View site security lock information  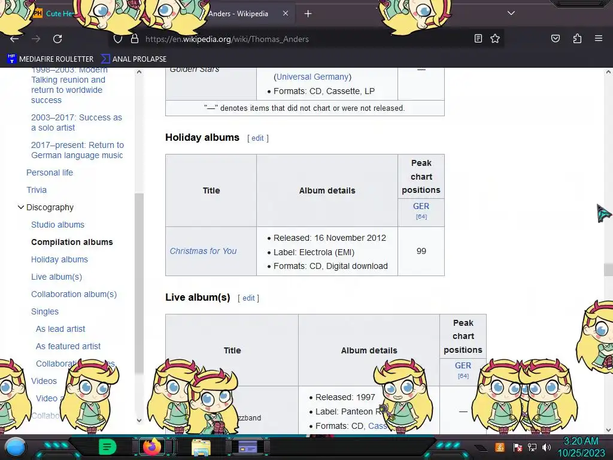tap(135, 39)
